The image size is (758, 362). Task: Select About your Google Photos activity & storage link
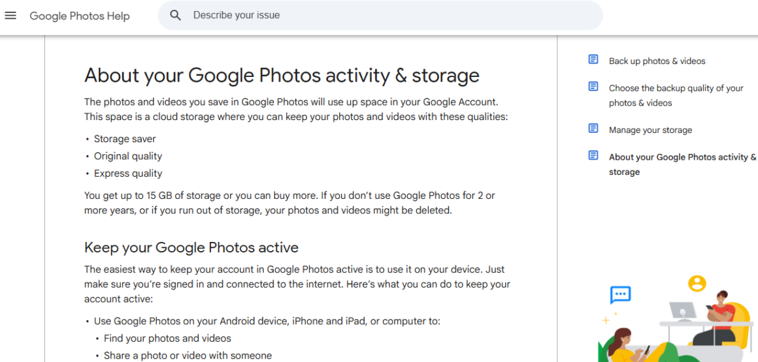point(682,164)
